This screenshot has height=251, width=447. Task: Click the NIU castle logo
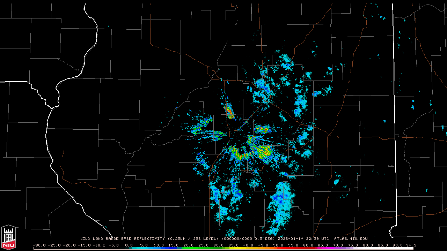click(8, 237)
